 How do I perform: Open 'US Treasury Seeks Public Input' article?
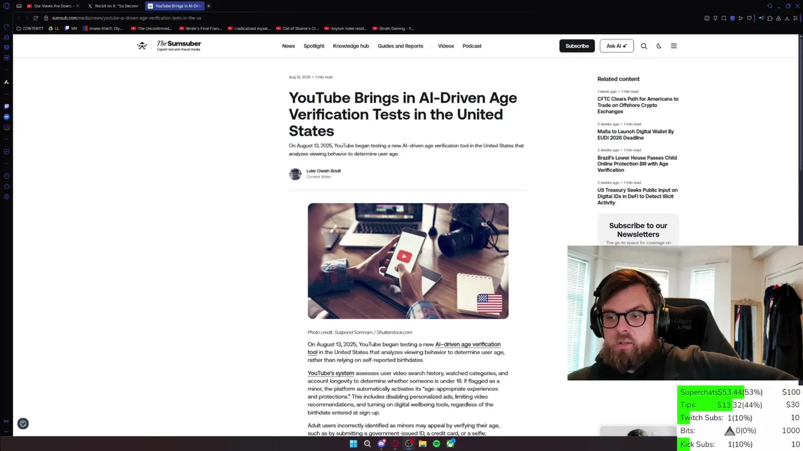(637, 196)
